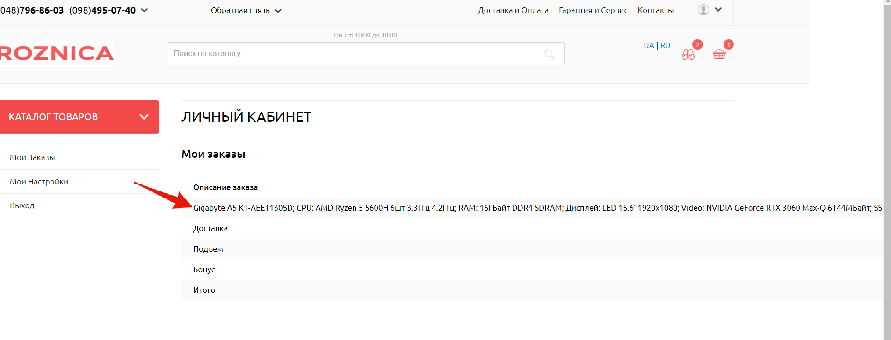Click the Подъем row
This screenshot has height=340, width=891.
pos(532,249)
